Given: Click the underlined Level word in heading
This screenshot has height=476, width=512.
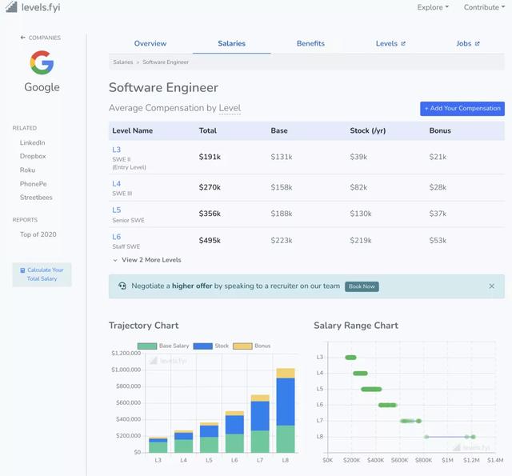Looking at the screenshot, I should [x=230, y=108].
